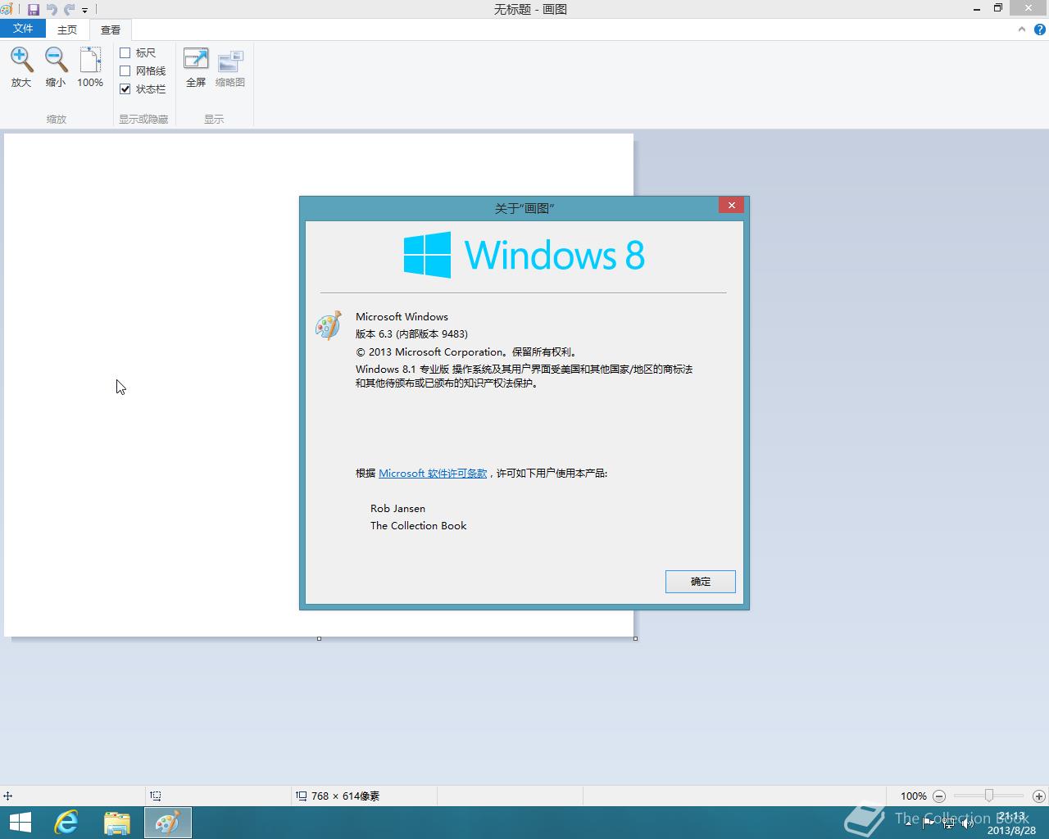
Task: Switch to the Home (主页) ribbon tab
Action: click(x=67, y=29)
